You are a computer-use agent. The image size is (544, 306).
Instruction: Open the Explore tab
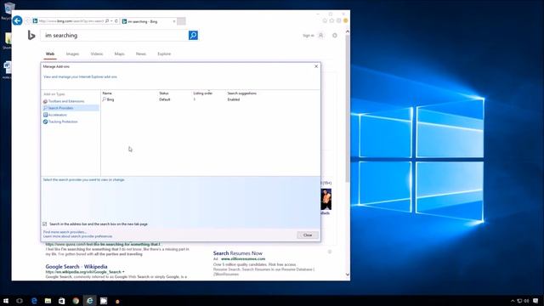[164, 54]
